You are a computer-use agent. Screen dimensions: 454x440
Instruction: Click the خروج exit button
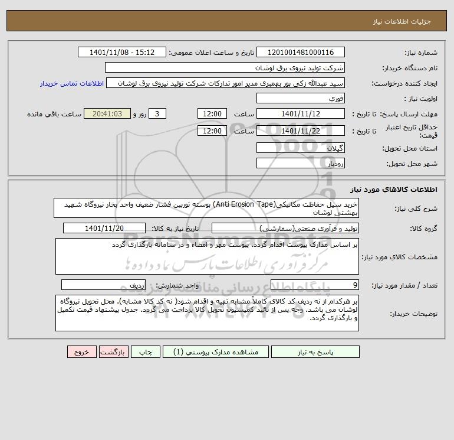point(81,352)
